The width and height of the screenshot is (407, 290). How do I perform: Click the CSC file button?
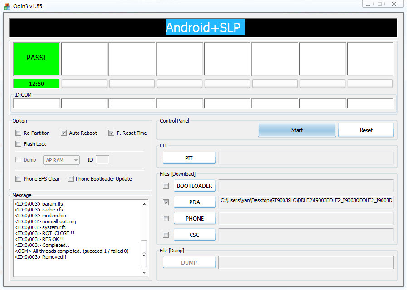coord(194,235)
